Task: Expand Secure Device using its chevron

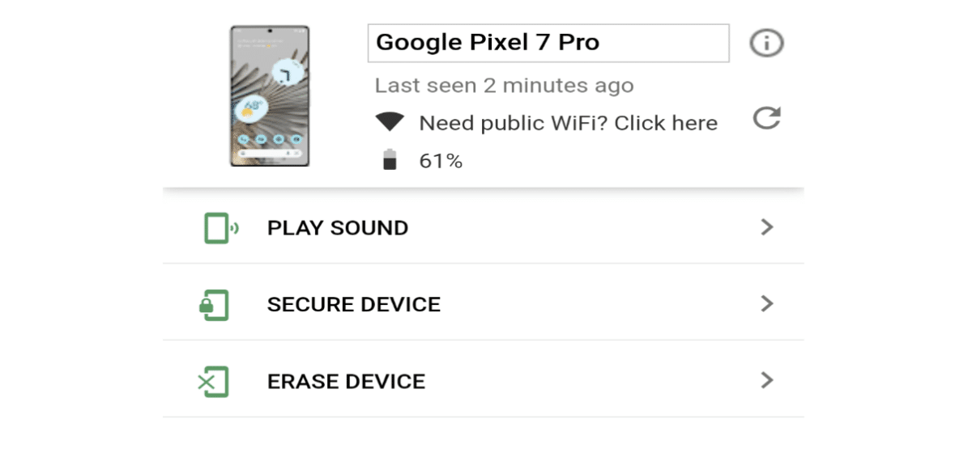Action: click(x=767, y=303)
